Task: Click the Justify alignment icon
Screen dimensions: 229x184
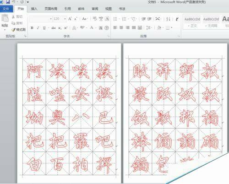Action: click(134, 27)
